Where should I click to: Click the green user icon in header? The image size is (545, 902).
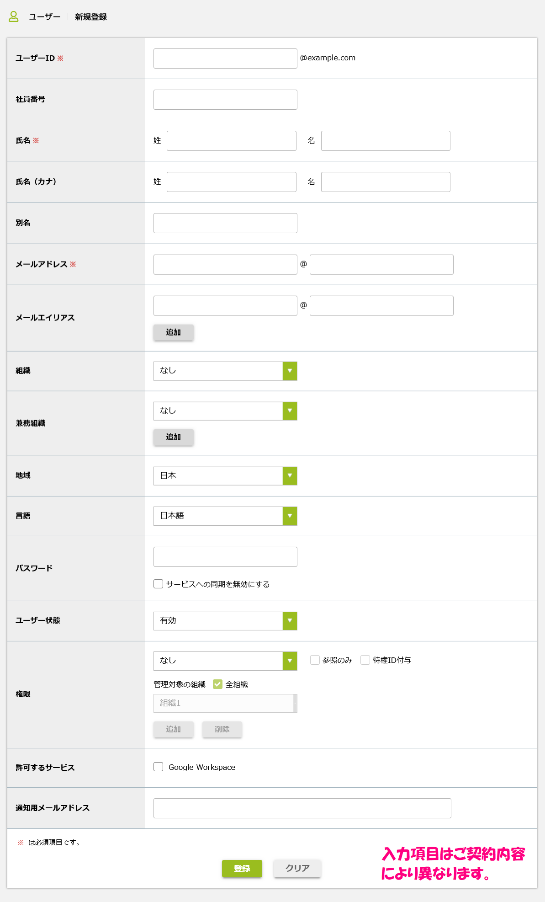click(14, 16)
